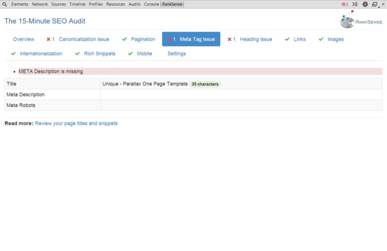Select the RankSense panel tab
This screenshot has height=251, width=387.
[x=172, y=4]
